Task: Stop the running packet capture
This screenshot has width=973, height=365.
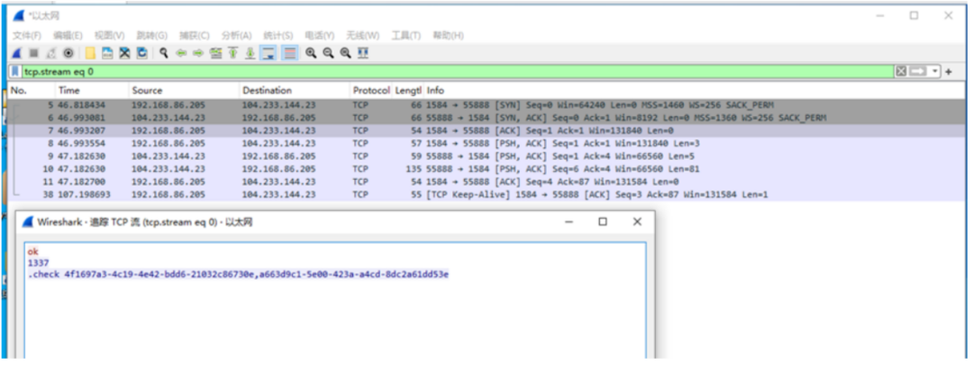Action: click(x=33, y=53)
